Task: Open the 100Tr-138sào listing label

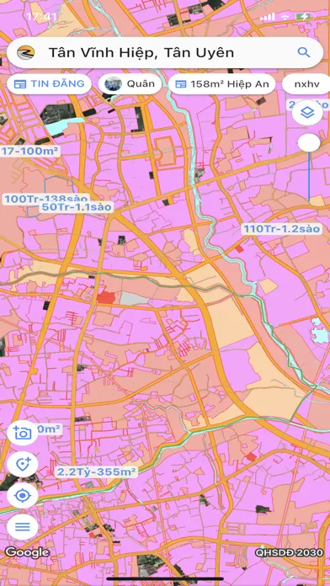Action: (46, 199)
